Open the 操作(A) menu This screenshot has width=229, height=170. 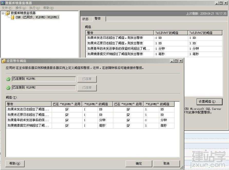[21, 8]
